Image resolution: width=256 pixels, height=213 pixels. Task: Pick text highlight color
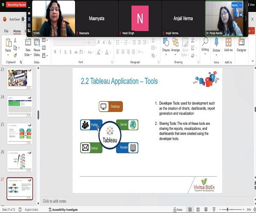(99, 52)
